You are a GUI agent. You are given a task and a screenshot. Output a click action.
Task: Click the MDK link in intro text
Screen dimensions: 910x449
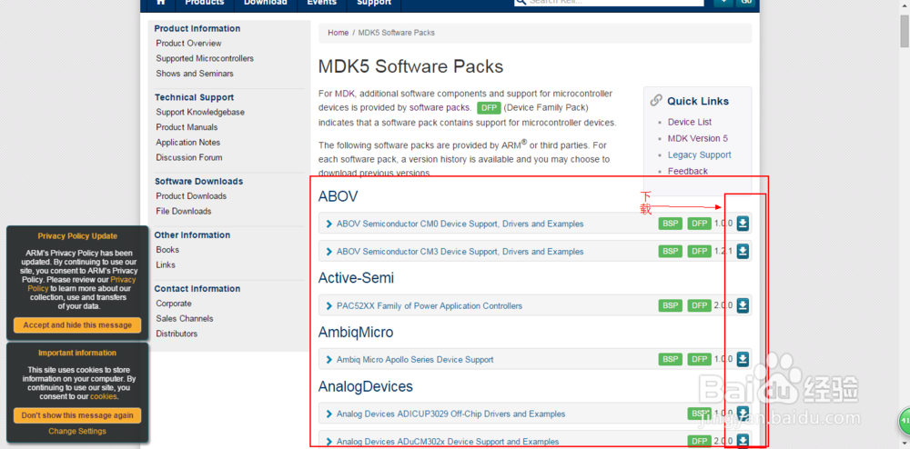[344, 94]
